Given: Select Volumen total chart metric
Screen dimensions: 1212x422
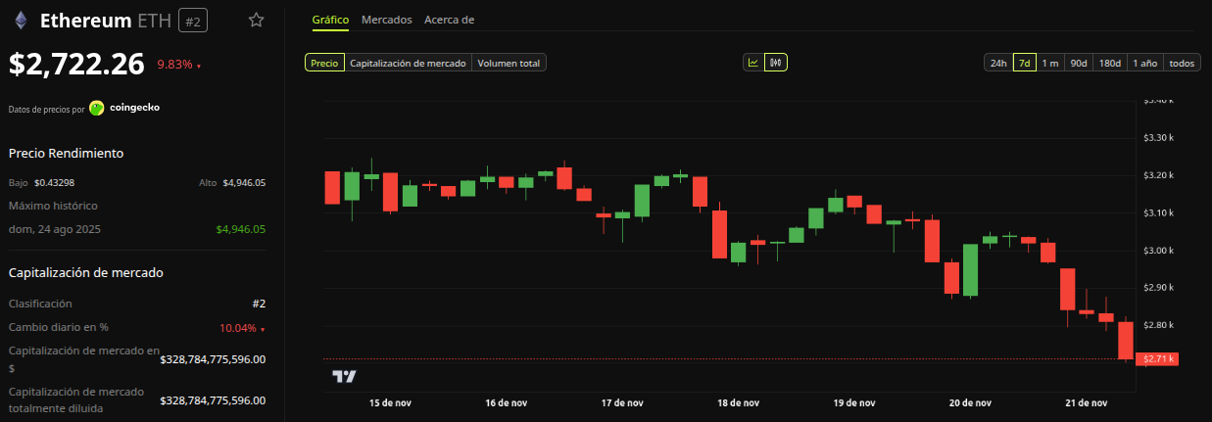Looking at the screenshot, I should click(509, 63).
